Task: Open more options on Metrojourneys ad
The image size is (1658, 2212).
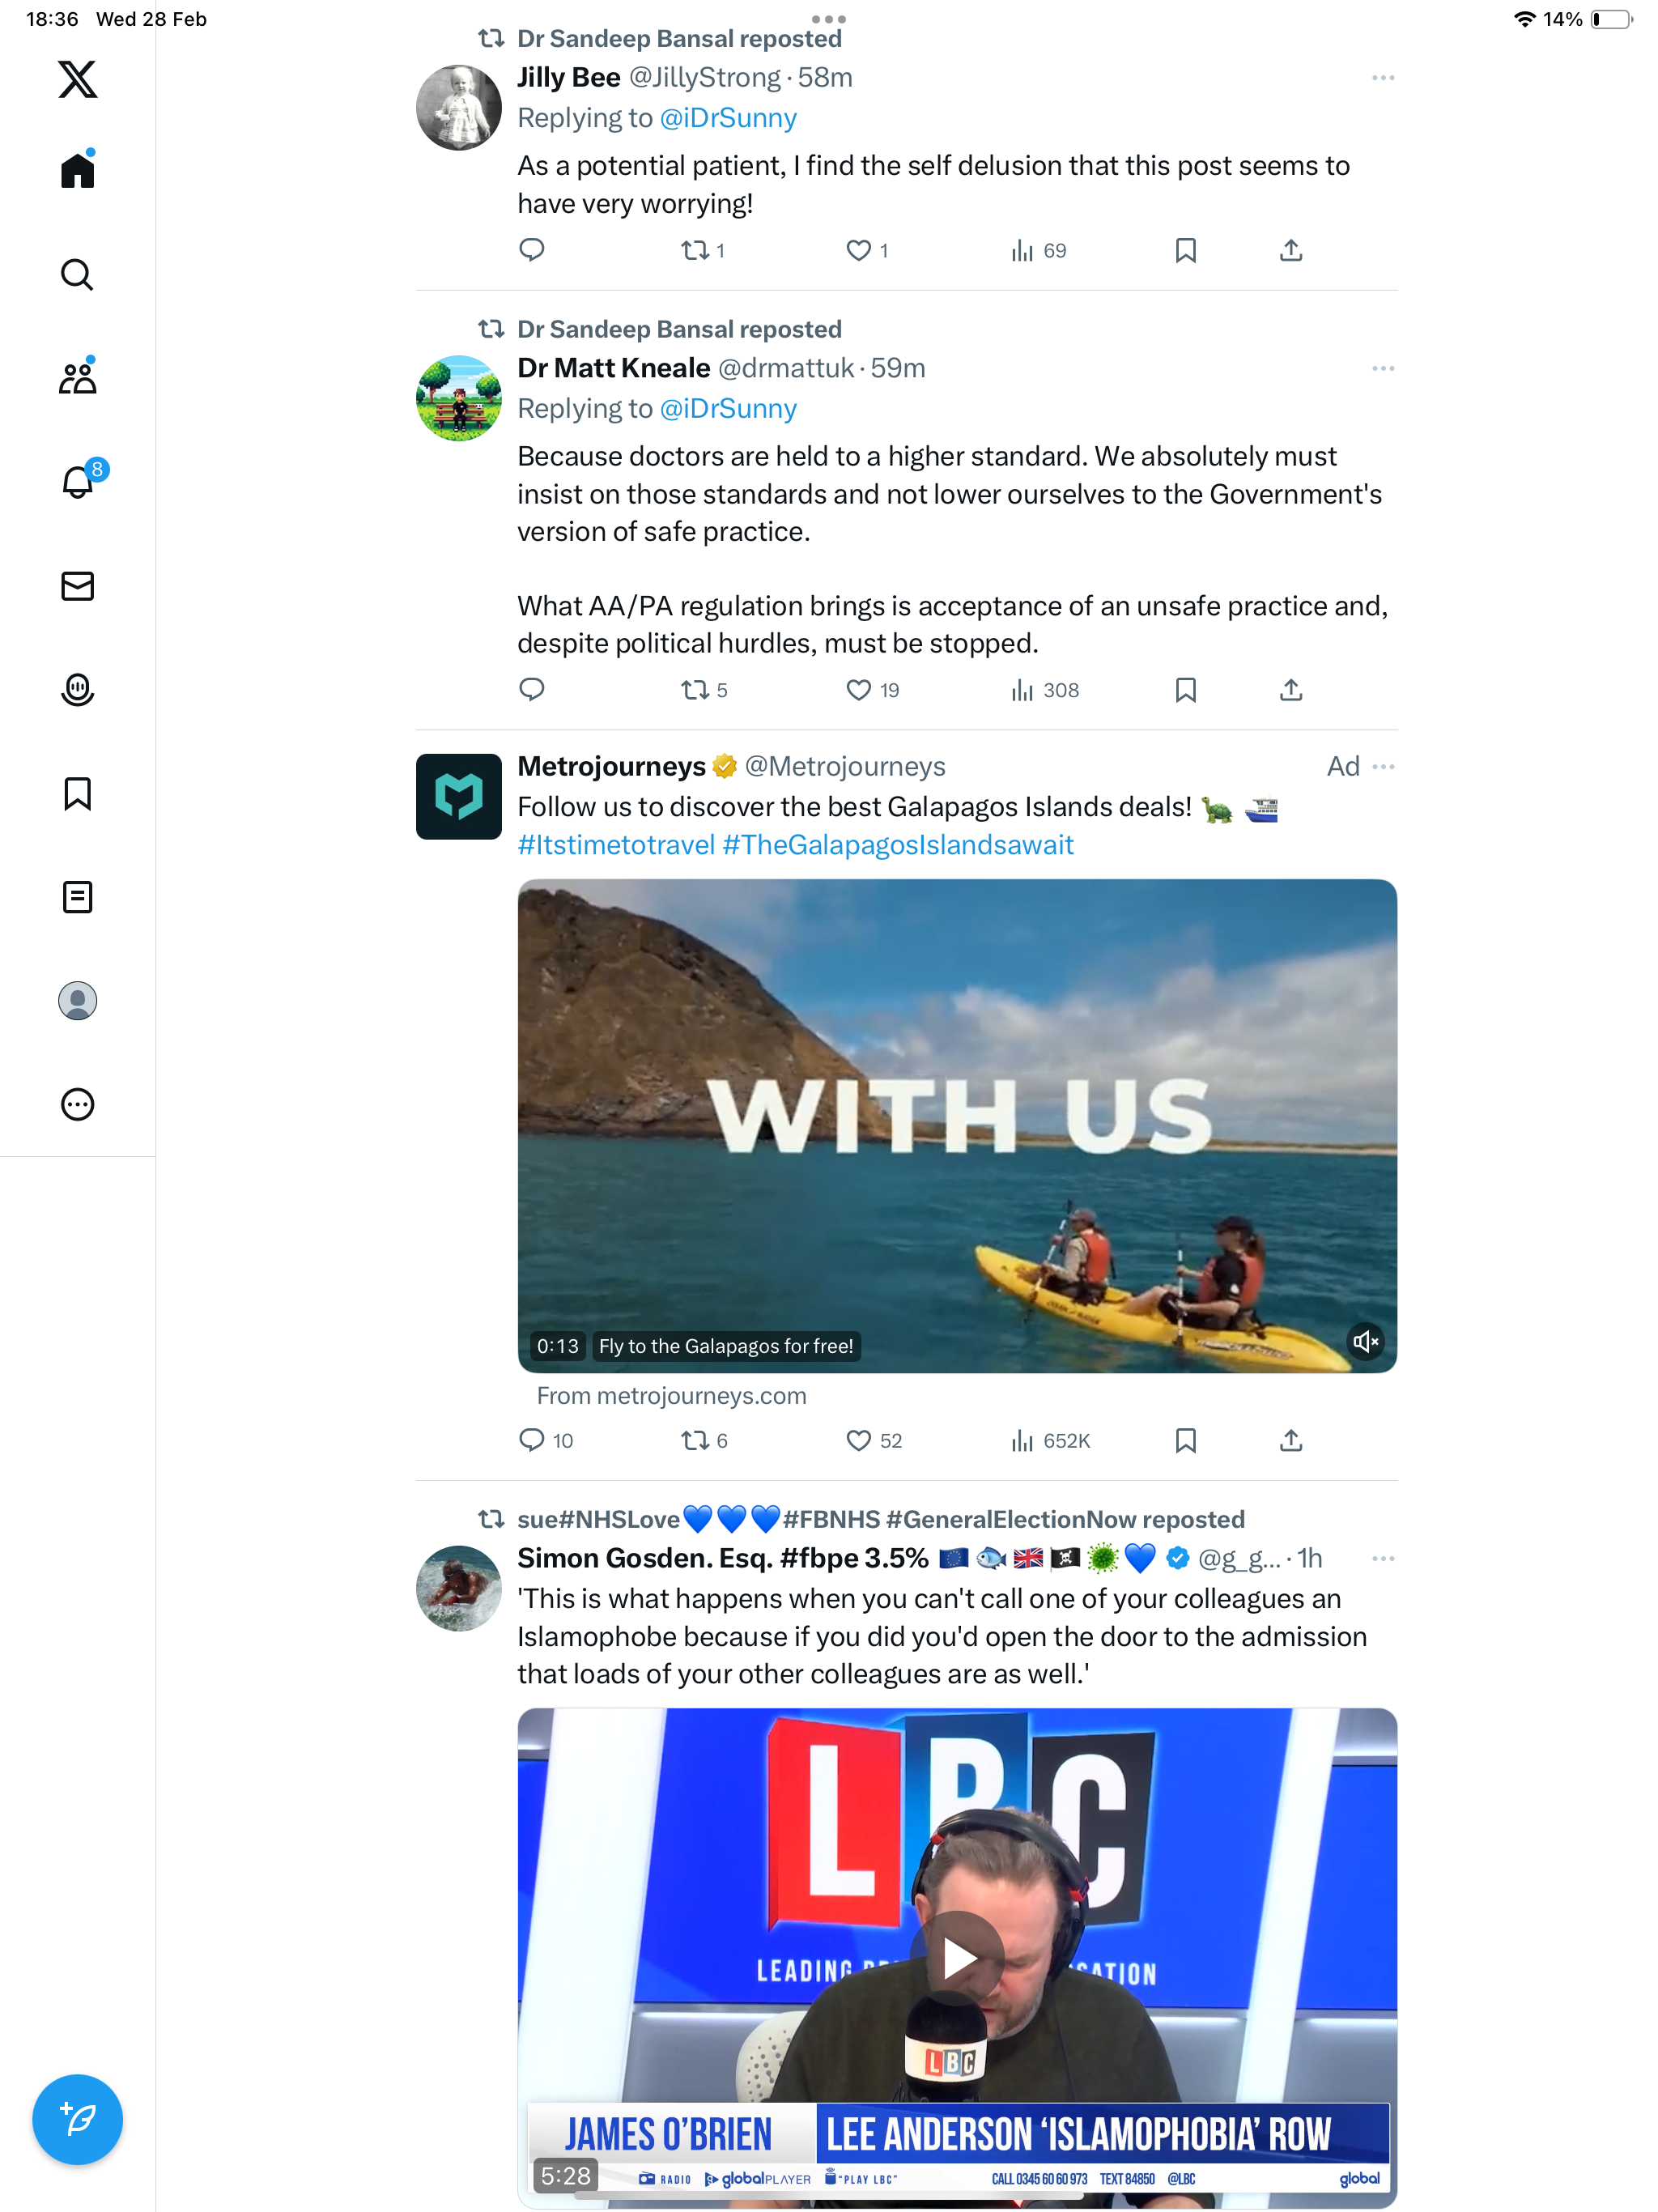Action: point(1383,766)
